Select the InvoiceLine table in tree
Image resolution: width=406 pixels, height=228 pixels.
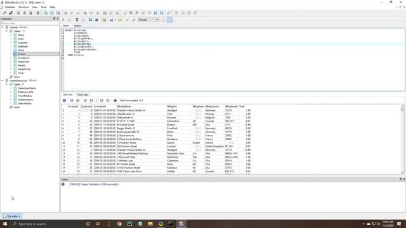pos(23,58)
